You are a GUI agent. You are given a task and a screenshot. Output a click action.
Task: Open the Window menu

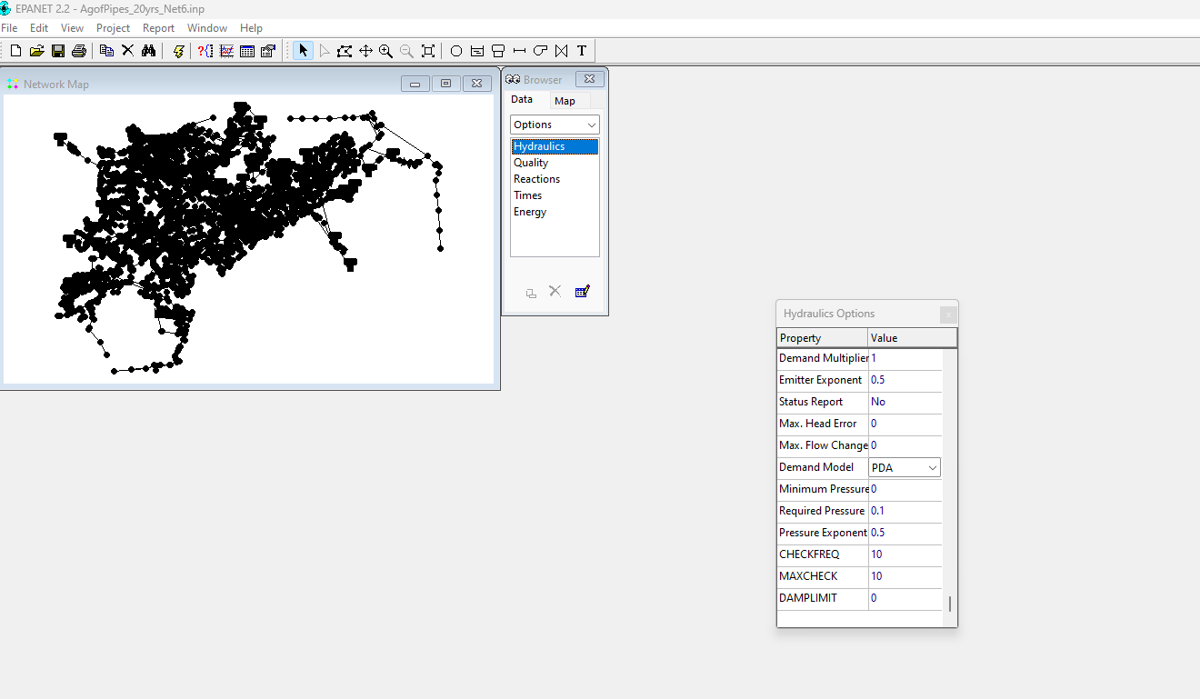(x=207, y=28)
